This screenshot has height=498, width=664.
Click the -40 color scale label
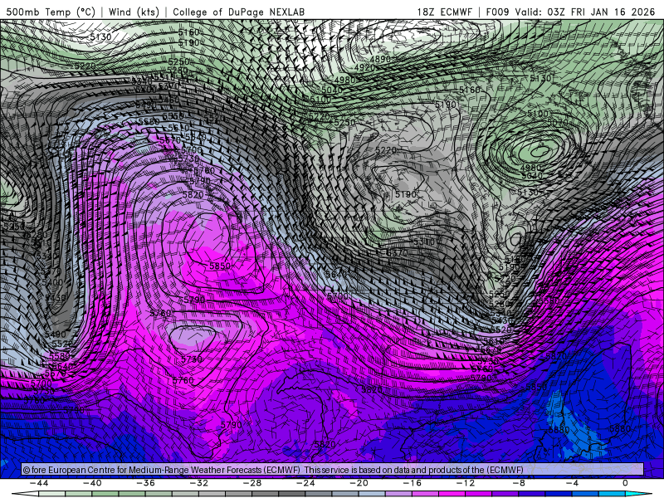92,483
